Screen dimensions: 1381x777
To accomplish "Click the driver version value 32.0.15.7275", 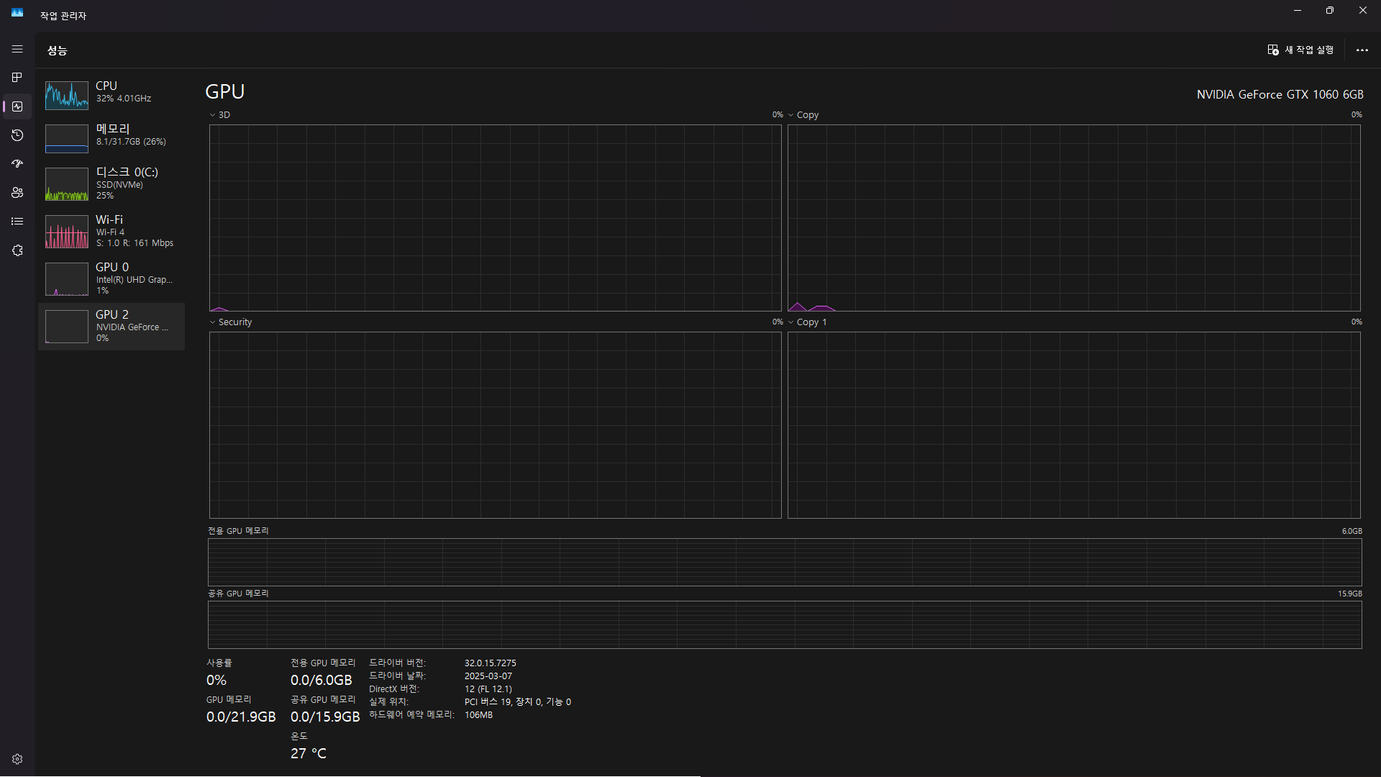I will point(490,663).
